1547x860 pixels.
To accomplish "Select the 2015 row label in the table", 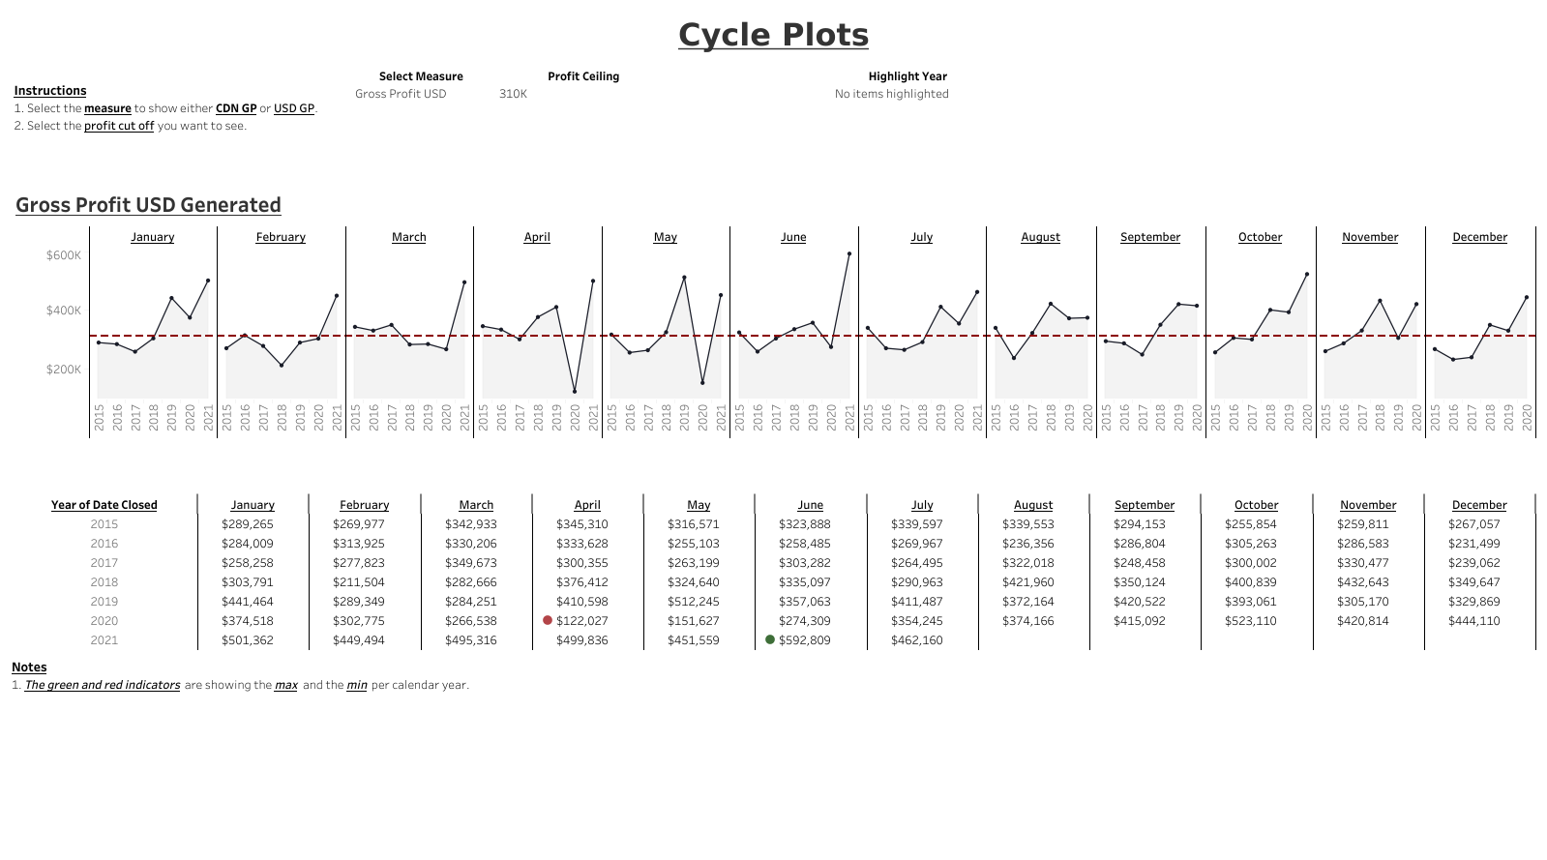I will 104,524.
